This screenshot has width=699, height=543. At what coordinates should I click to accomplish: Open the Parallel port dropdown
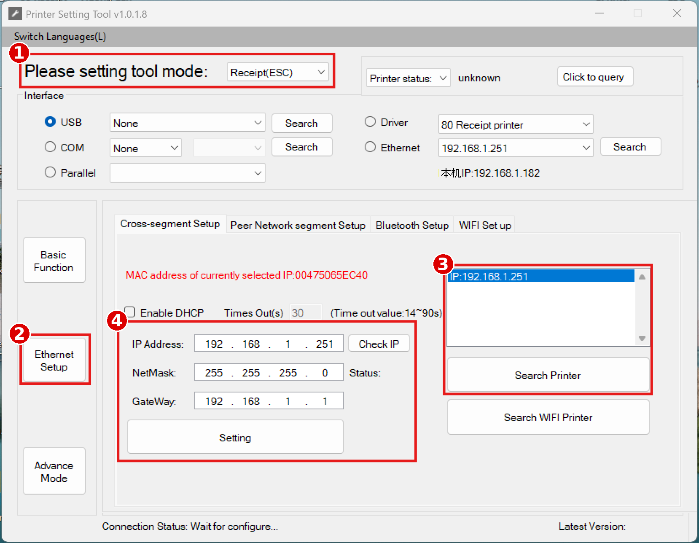pos(187,173)
